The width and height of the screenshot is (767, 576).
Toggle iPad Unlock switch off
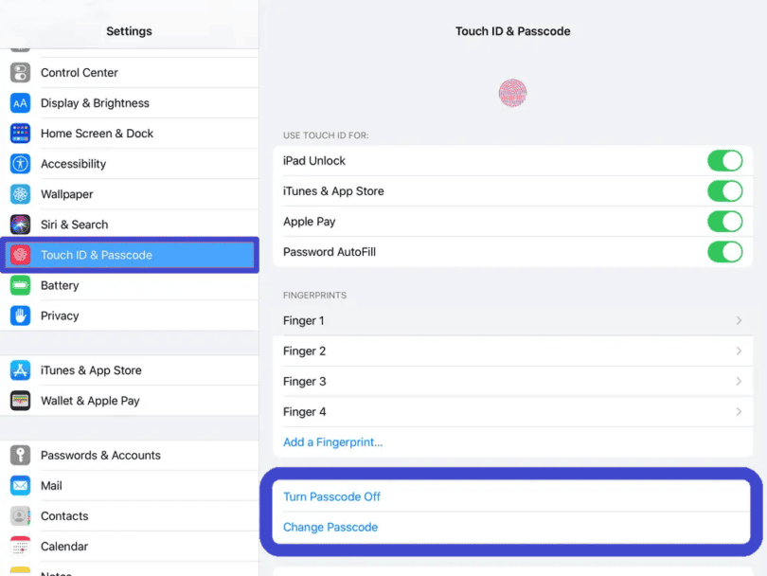click(725, 161)
